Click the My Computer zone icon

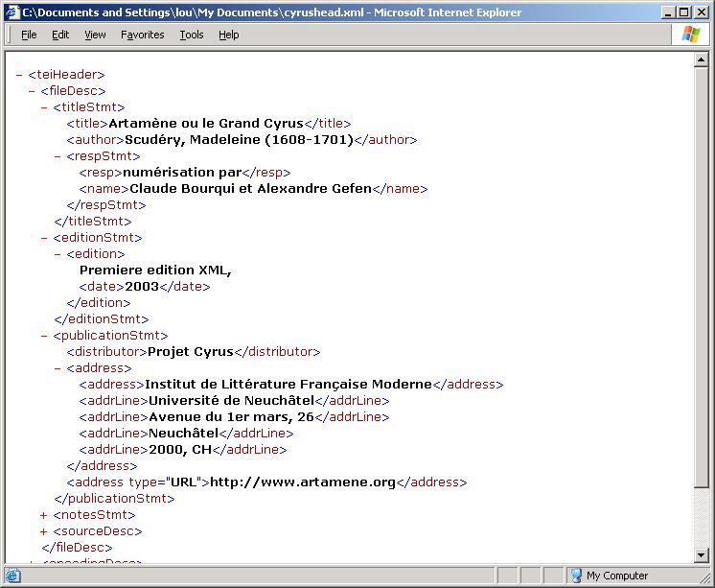point(576,576)
